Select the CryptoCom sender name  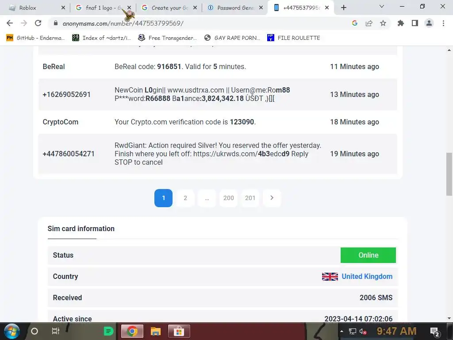coord(60,122)
